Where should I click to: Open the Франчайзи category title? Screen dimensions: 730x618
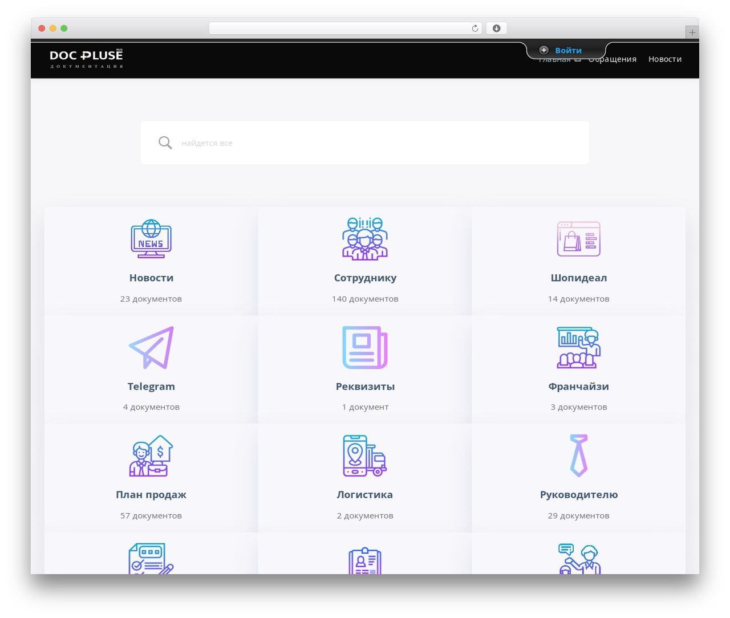(579, 387)
